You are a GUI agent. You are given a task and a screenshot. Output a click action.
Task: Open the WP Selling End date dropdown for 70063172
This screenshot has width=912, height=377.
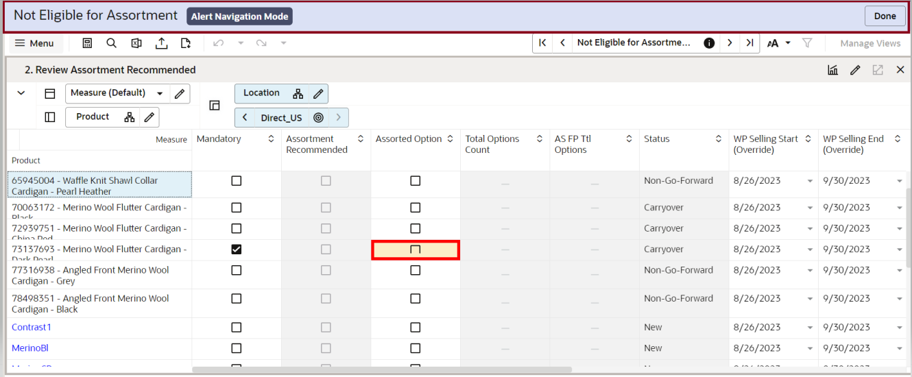coord(900,208)
